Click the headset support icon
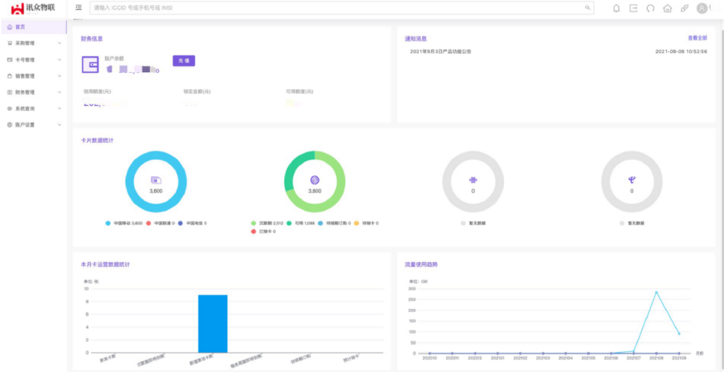 click(x=650, y=8)
